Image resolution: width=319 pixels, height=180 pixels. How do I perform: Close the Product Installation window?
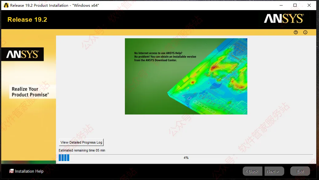point(309,5)
